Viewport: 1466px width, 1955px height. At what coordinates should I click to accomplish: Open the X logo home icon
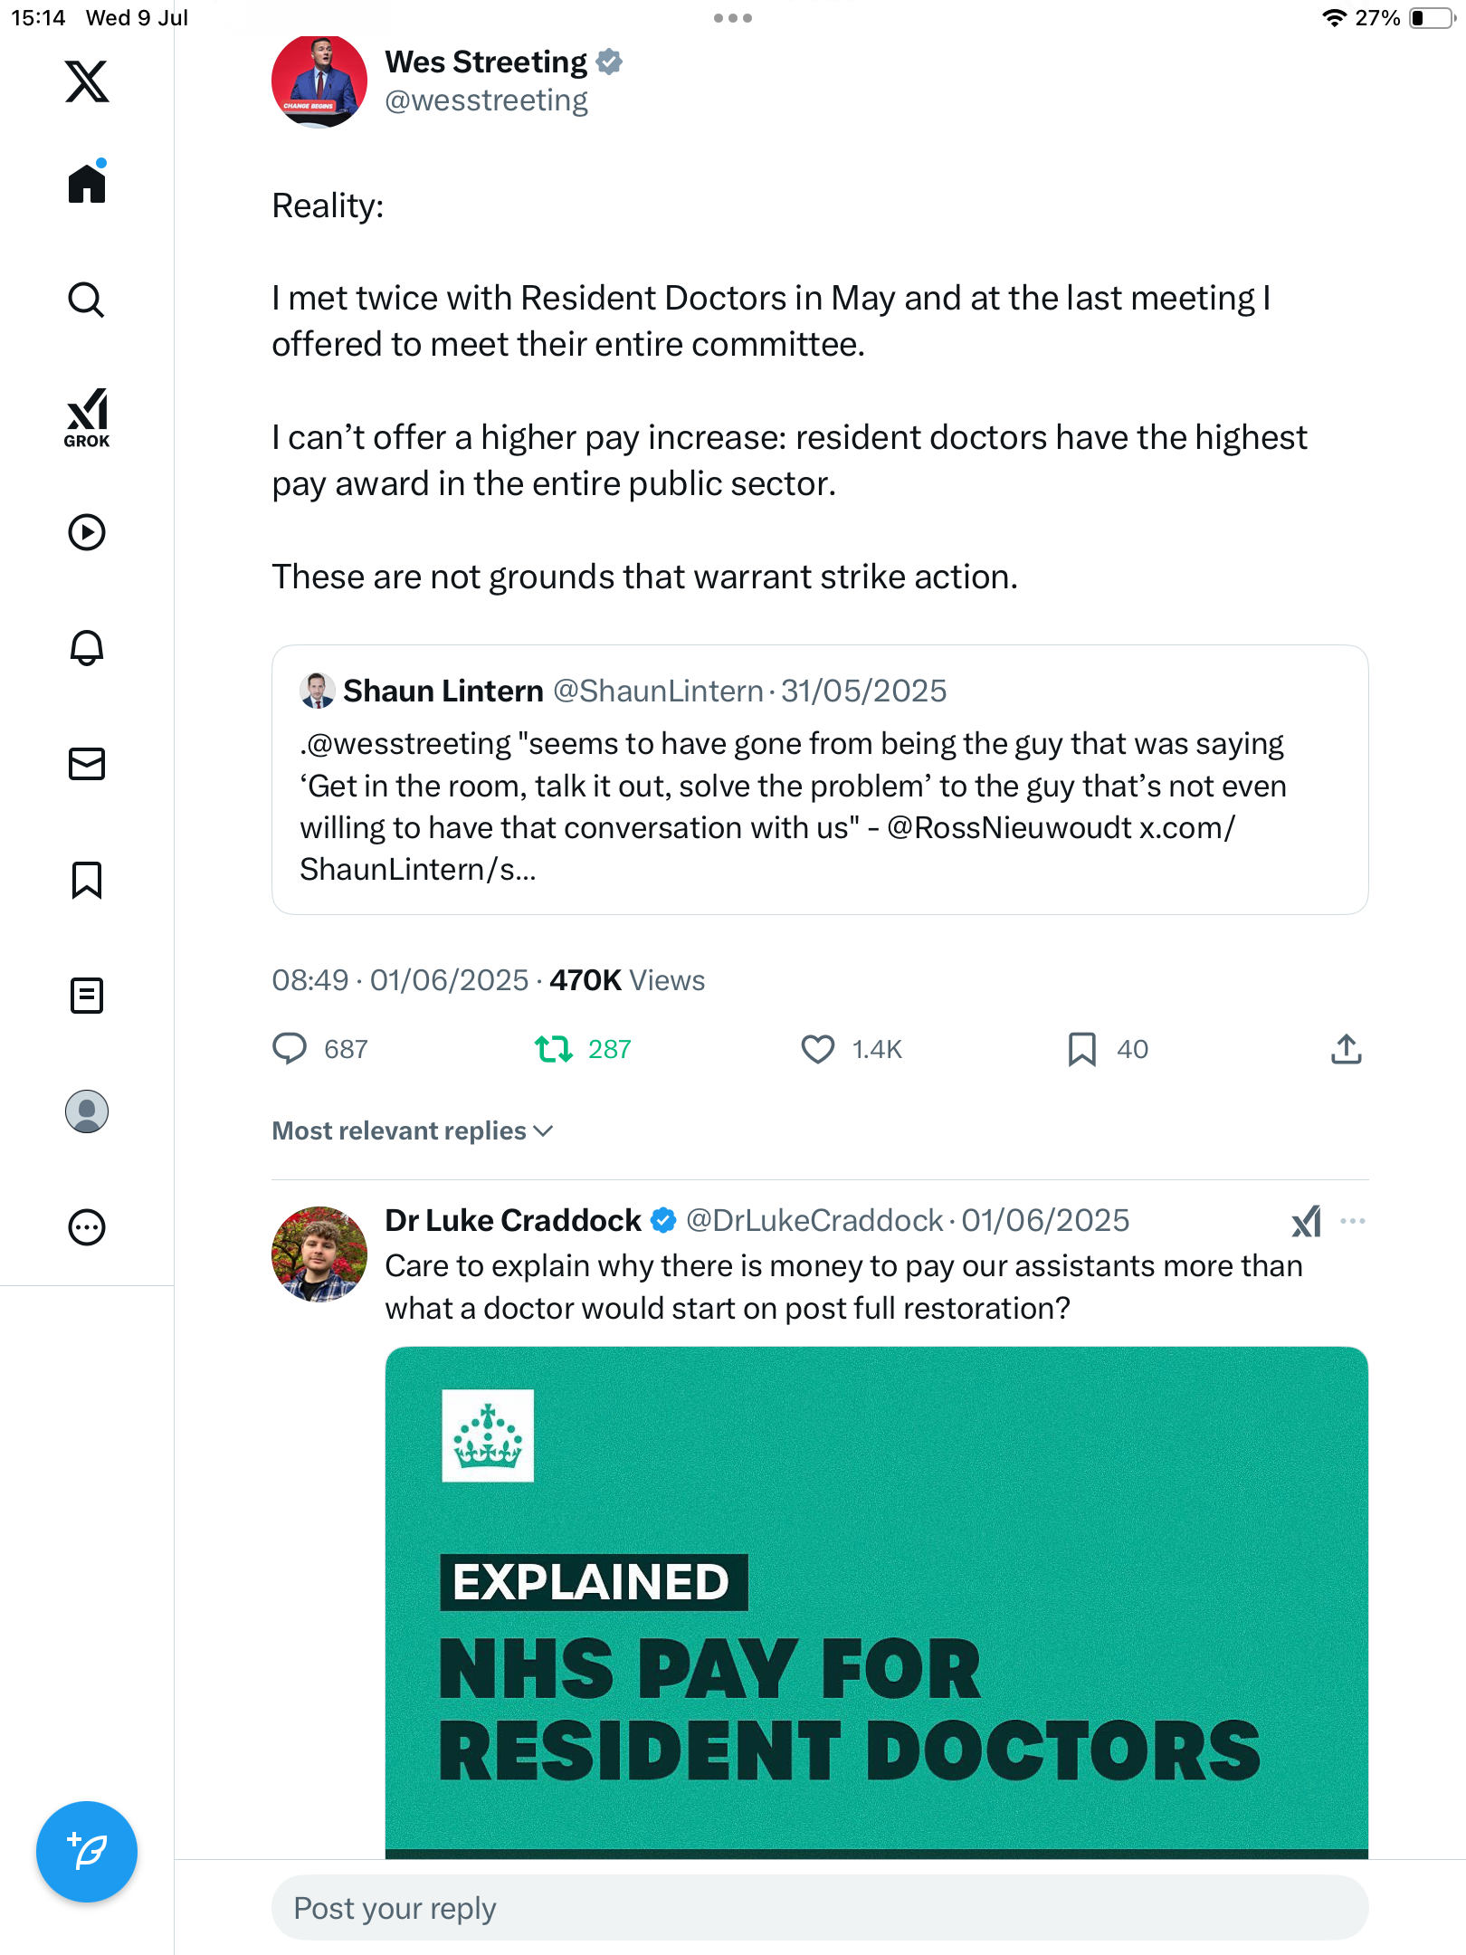pyautogui.click(x=87, y=81)
